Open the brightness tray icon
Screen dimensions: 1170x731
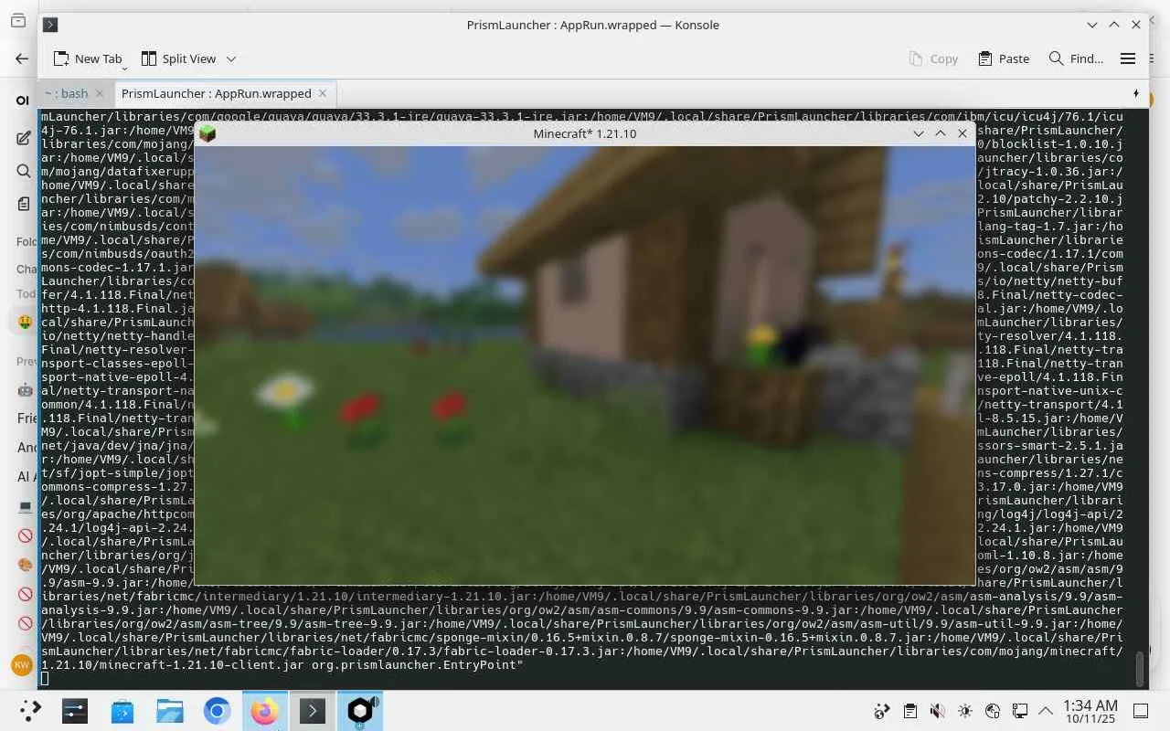click(x=965, y=711)
